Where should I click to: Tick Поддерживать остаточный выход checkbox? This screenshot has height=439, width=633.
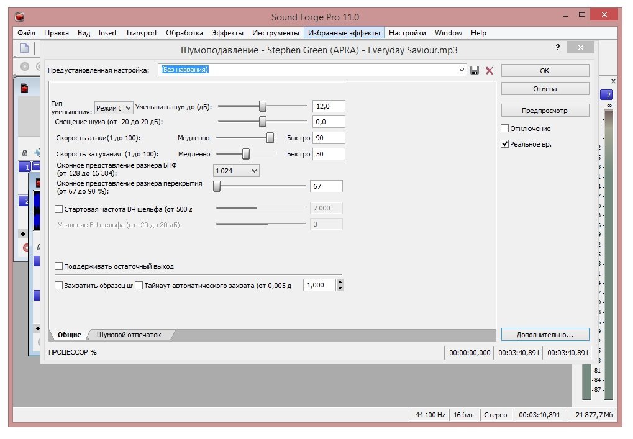58,266
